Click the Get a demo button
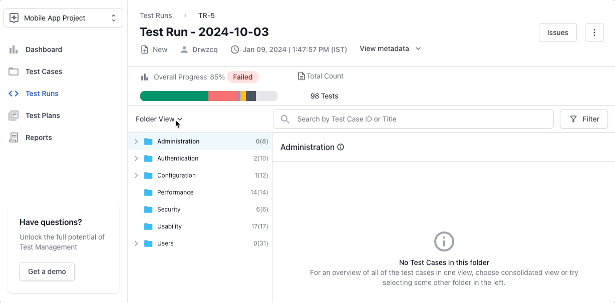Viewport: 615px width, 303px height. (x=47, y=271)
